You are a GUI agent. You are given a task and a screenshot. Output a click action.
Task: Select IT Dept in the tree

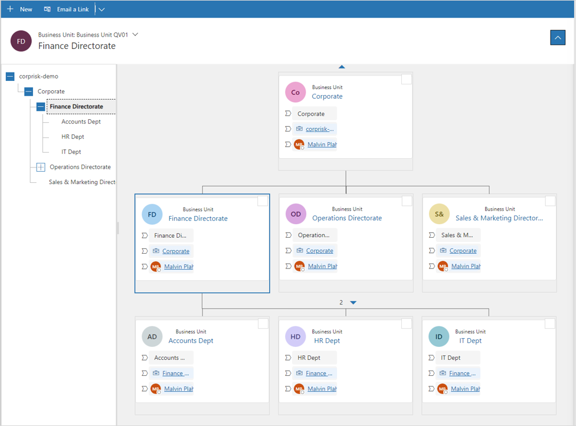(x=71, y=152)
